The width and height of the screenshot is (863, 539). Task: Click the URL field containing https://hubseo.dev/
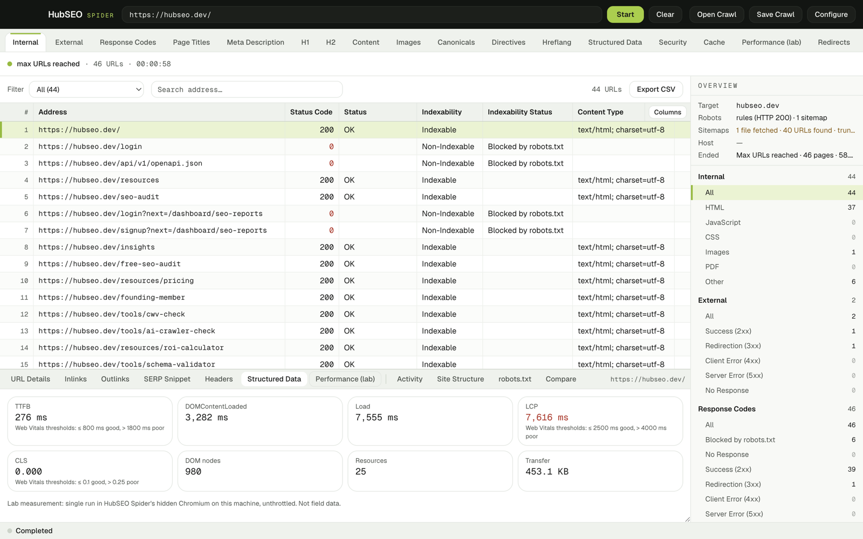coord(361,15)
